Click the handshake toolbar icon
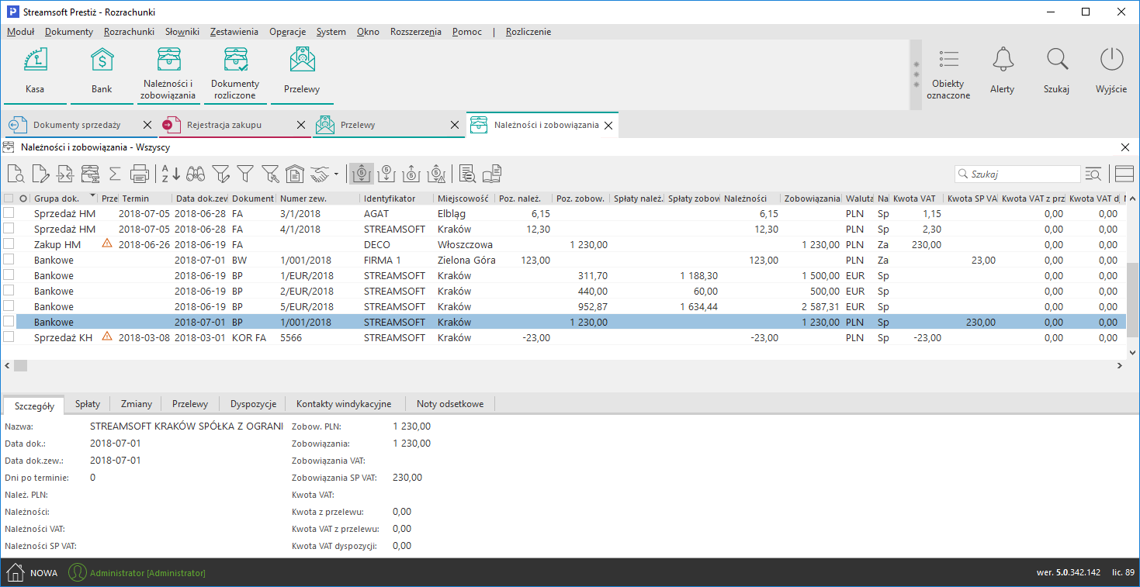Screen dimensions: 1140x587 320,174
